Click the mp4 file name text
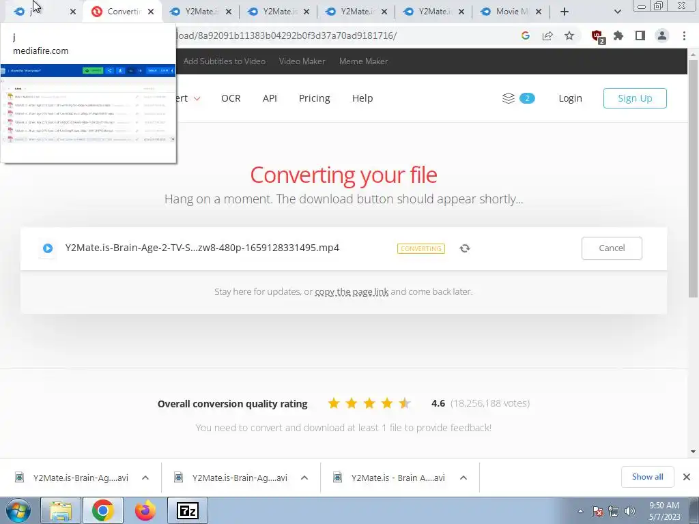The width and height of the screenshot is (699, 524). [x=202, y=248]
